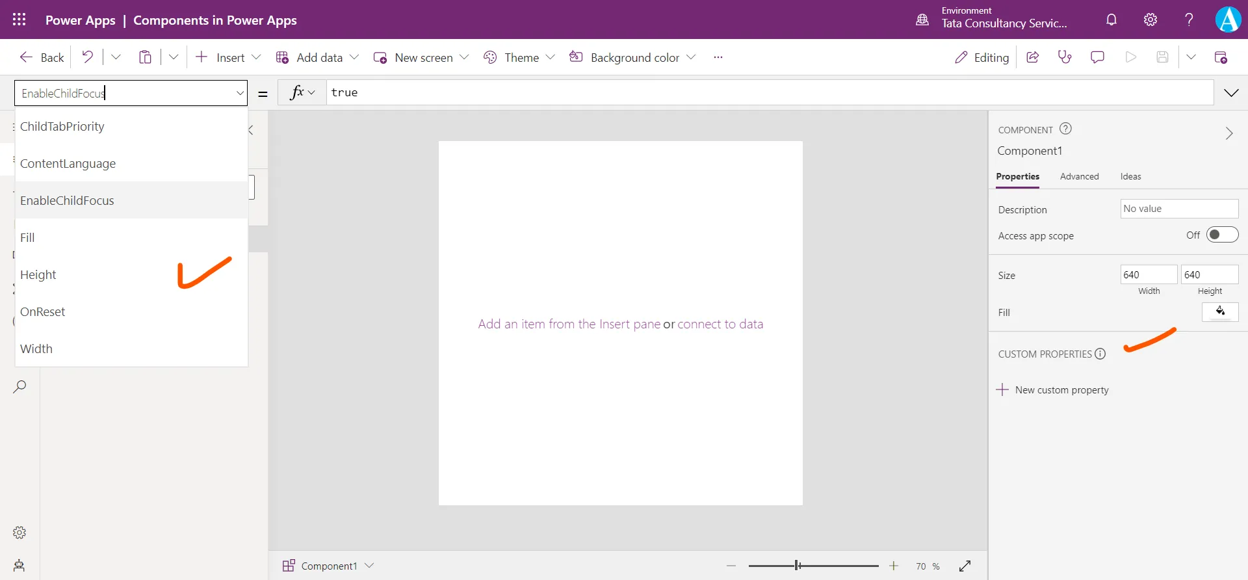Click the Share icon in toolbar

coord(1032,57)
